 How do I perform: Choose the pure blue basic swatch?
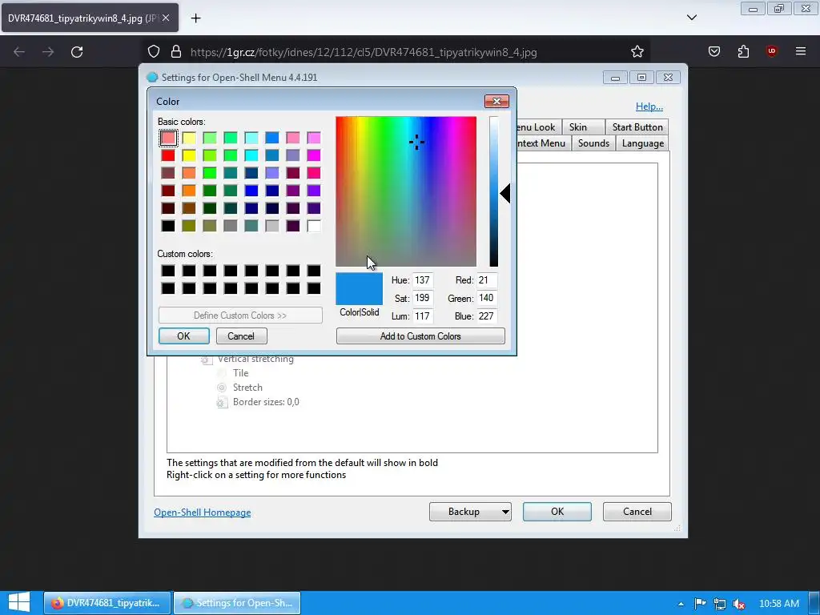[251, 191]
